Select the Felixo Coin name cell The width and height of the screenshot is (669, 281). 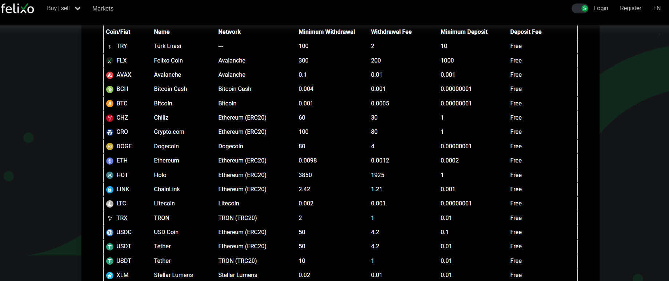click(168, 60)
